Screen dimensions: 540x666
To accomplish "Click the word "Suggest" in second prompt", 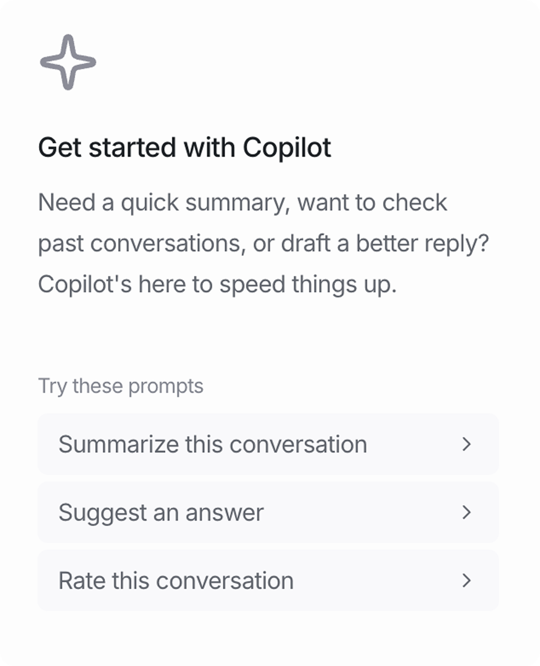I will (x=102, y=512).
